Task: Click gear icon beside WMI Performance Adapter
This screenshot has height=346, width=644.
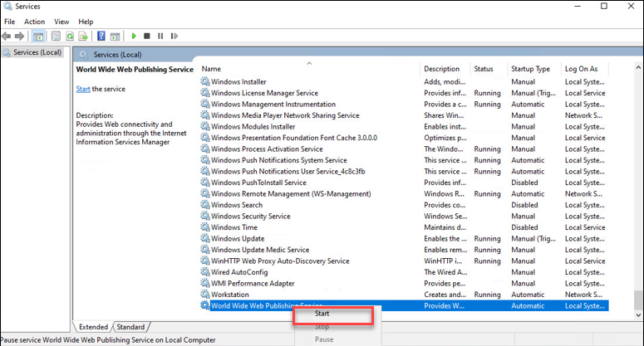Action: click(205, 283)
